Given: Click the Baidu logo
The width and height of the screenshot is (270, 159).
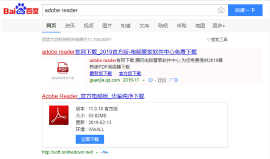Looking at the screenshot, I should click(21, 10).
